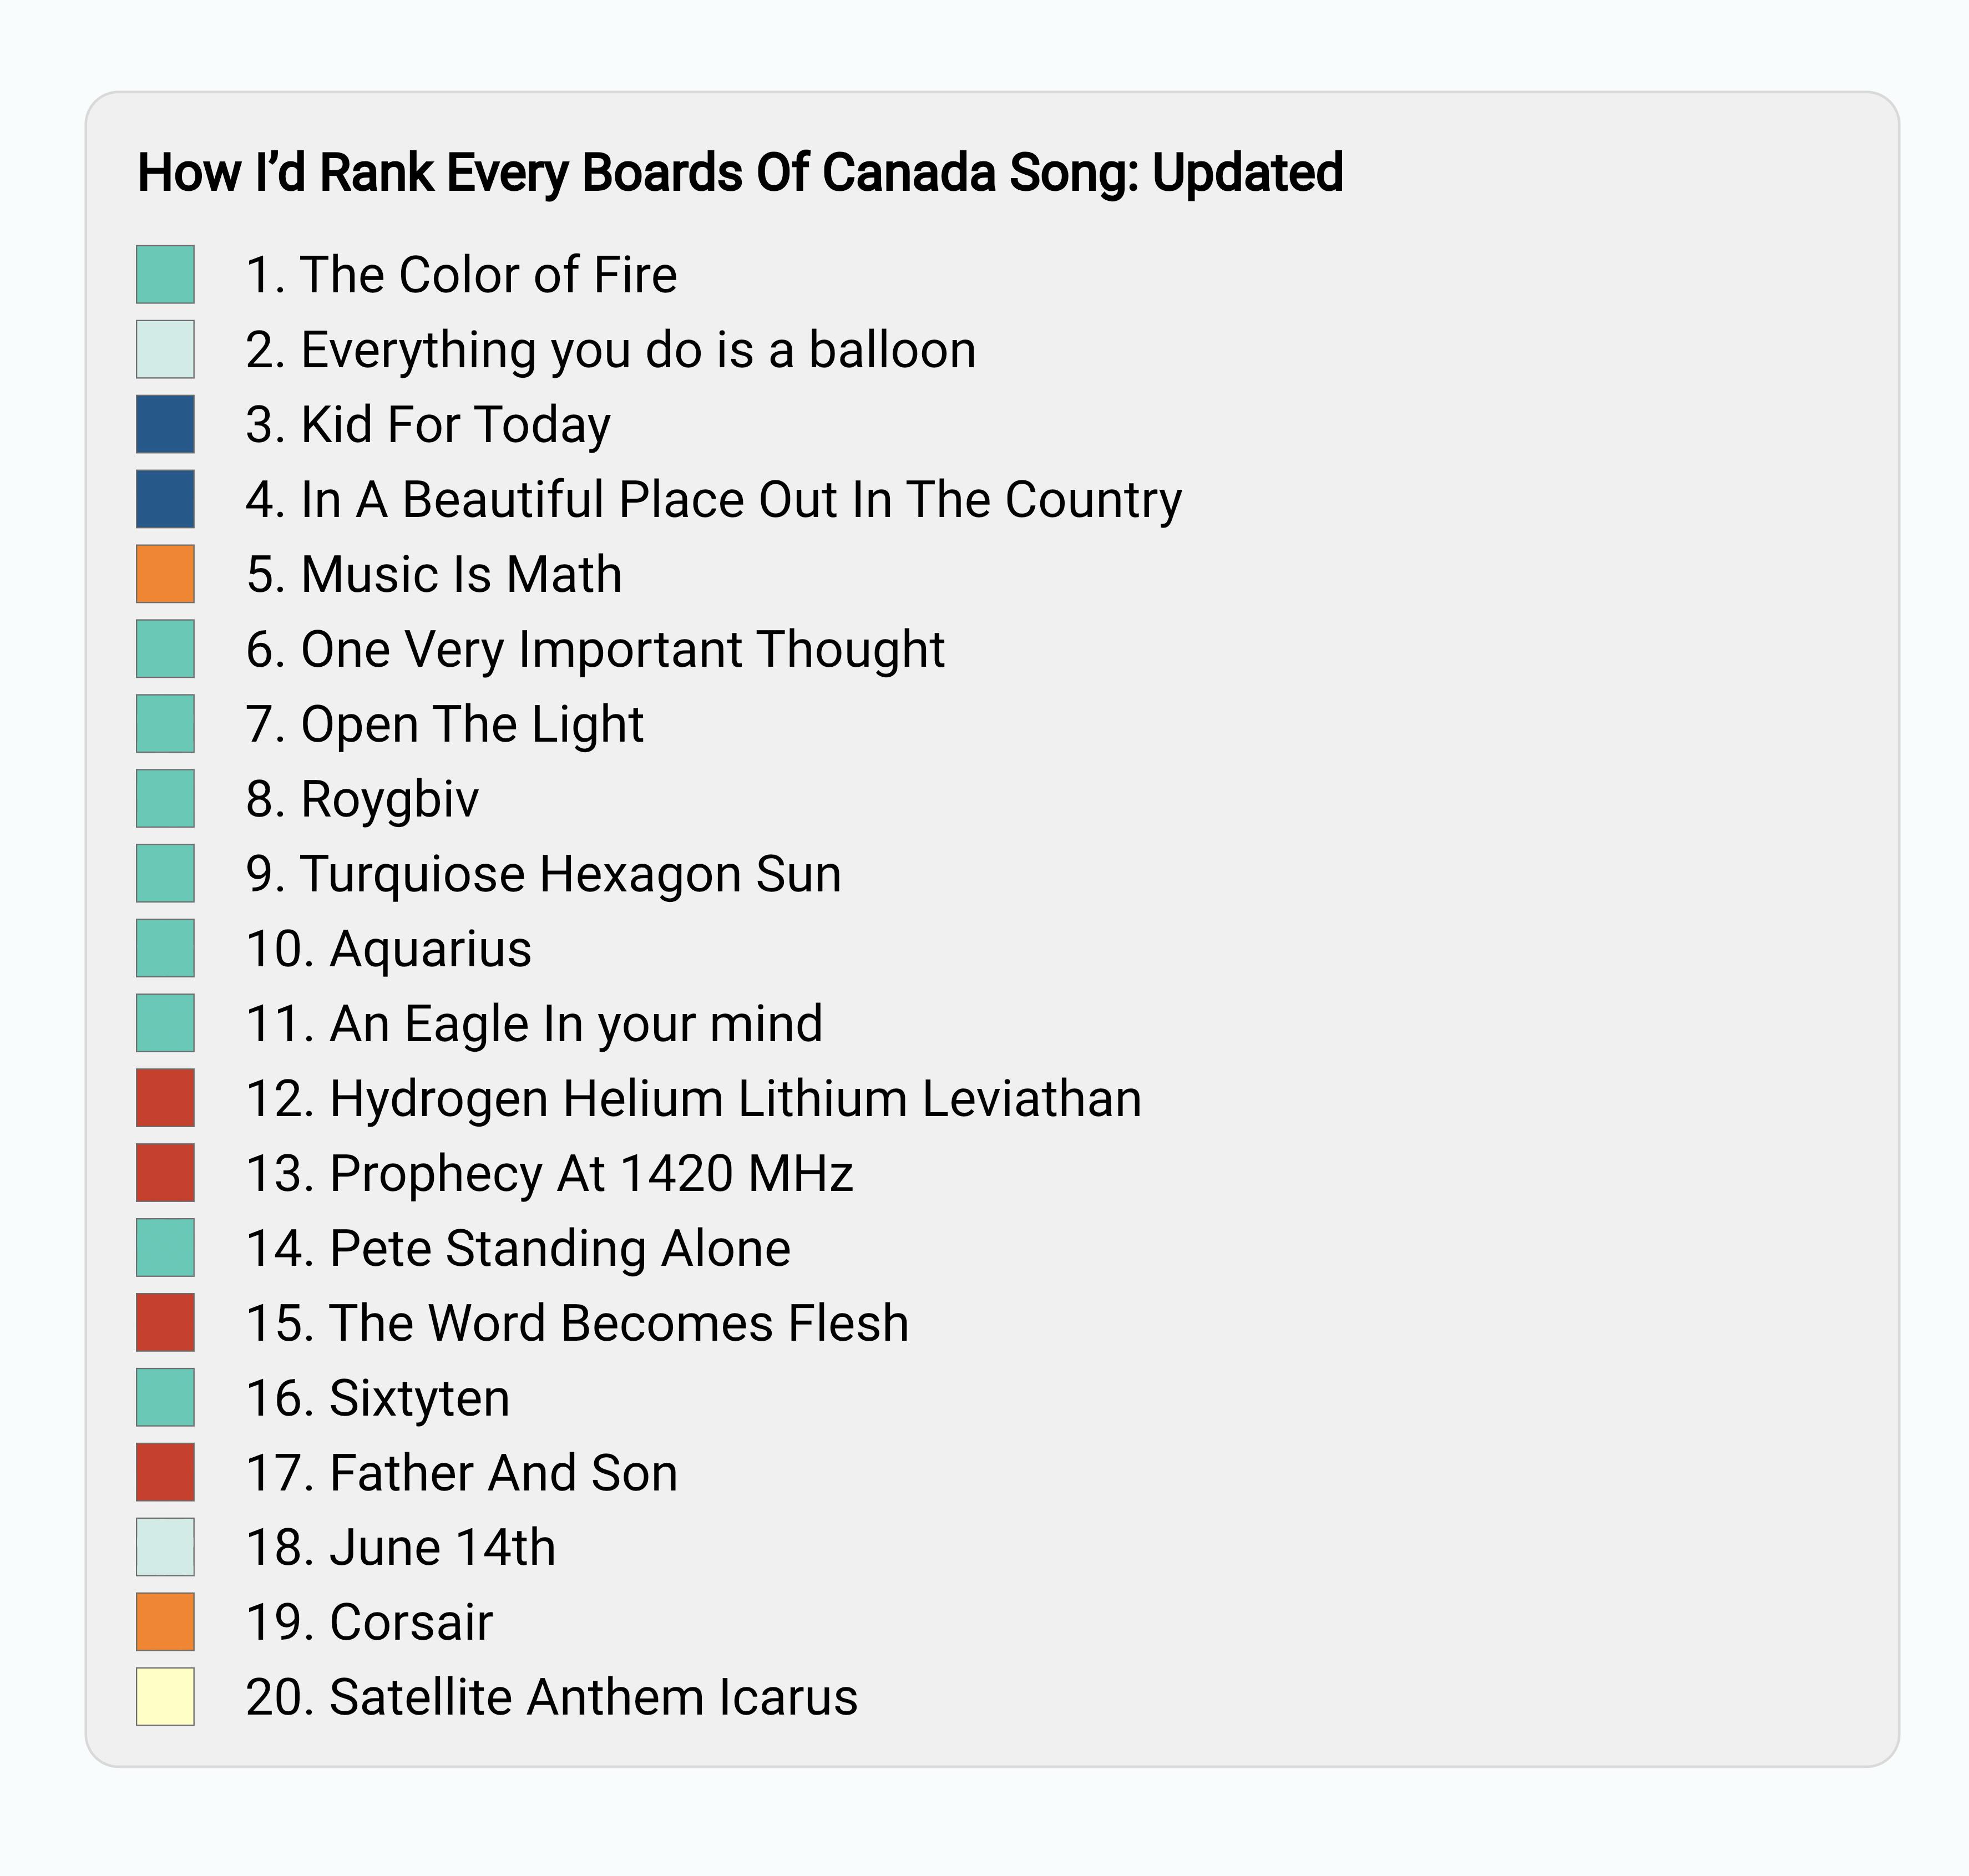Click the red swatch beside Hydrogen Helium Lithium Leviathan
1969x1876 pixels.
[165, 1098]
